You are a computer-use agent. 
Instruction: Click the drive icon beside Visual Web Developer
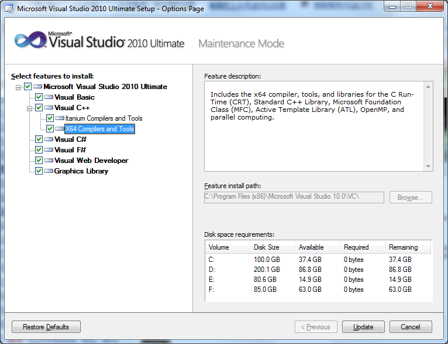[x=49, y=160]
